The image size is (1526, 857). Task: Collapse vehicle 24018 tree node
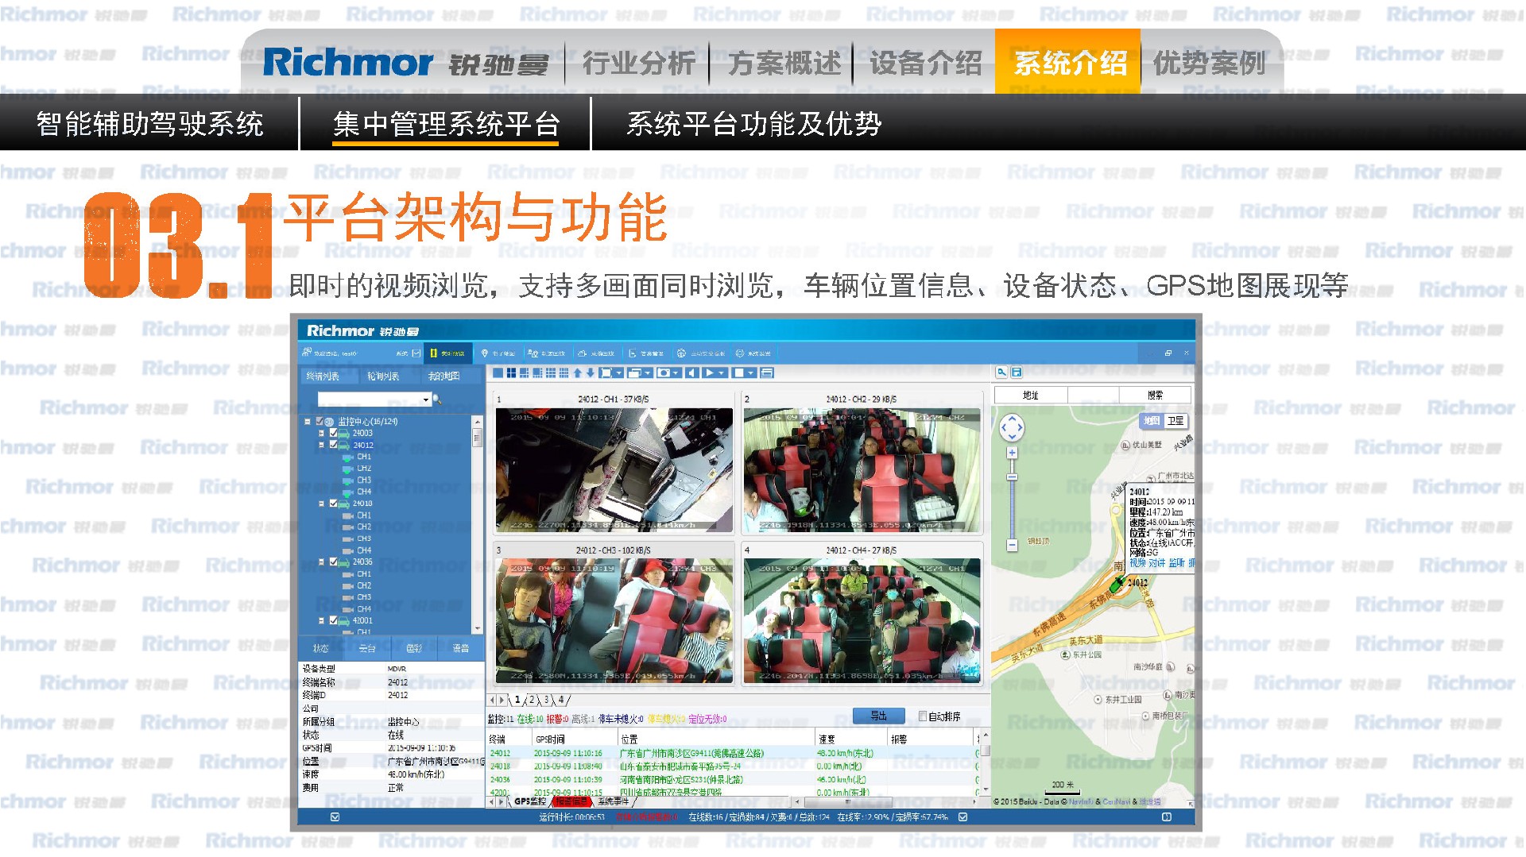click(x=321, y=503)
